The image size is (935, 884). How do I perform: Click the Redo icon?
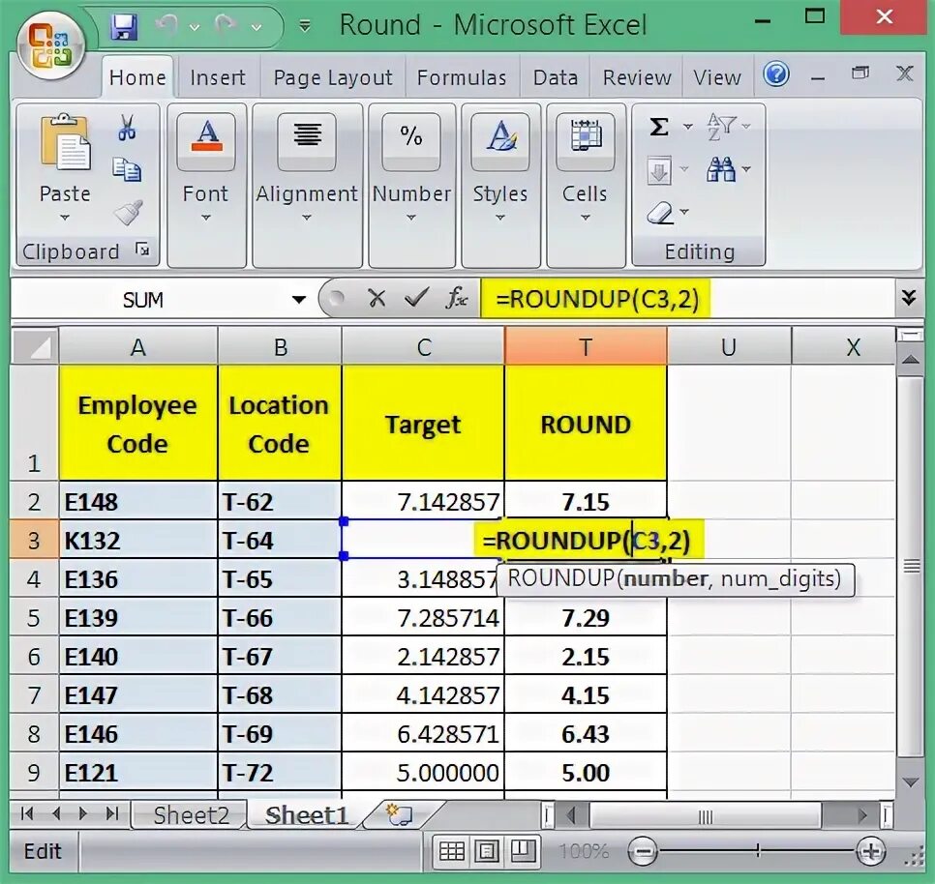[x=226, y=25]
